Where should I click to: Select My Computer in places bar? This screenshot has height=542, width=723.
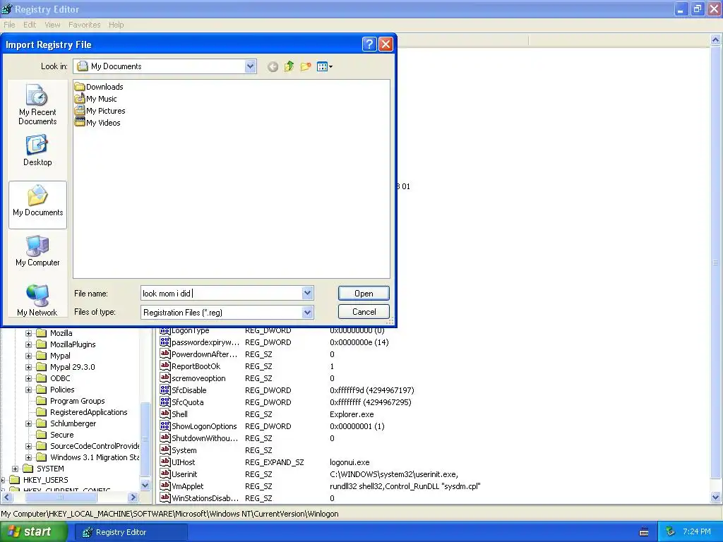click(x=37, y=251)
